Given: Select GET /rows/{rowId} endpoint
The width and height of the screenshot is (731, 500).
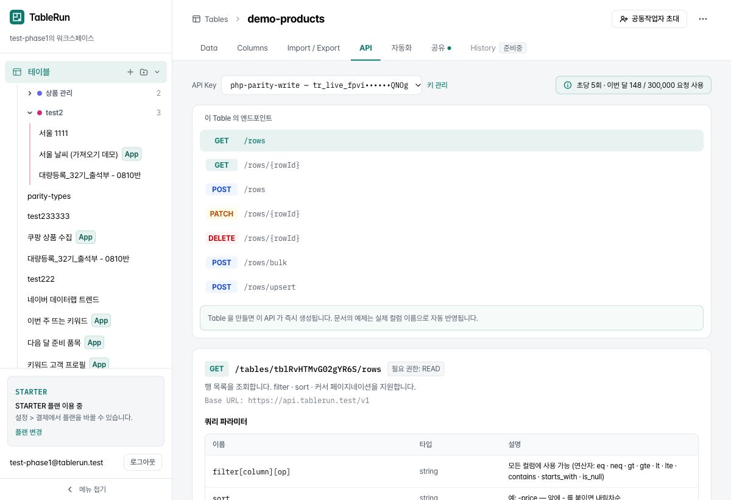Looking at the screenshot, I should coord(451,165).
